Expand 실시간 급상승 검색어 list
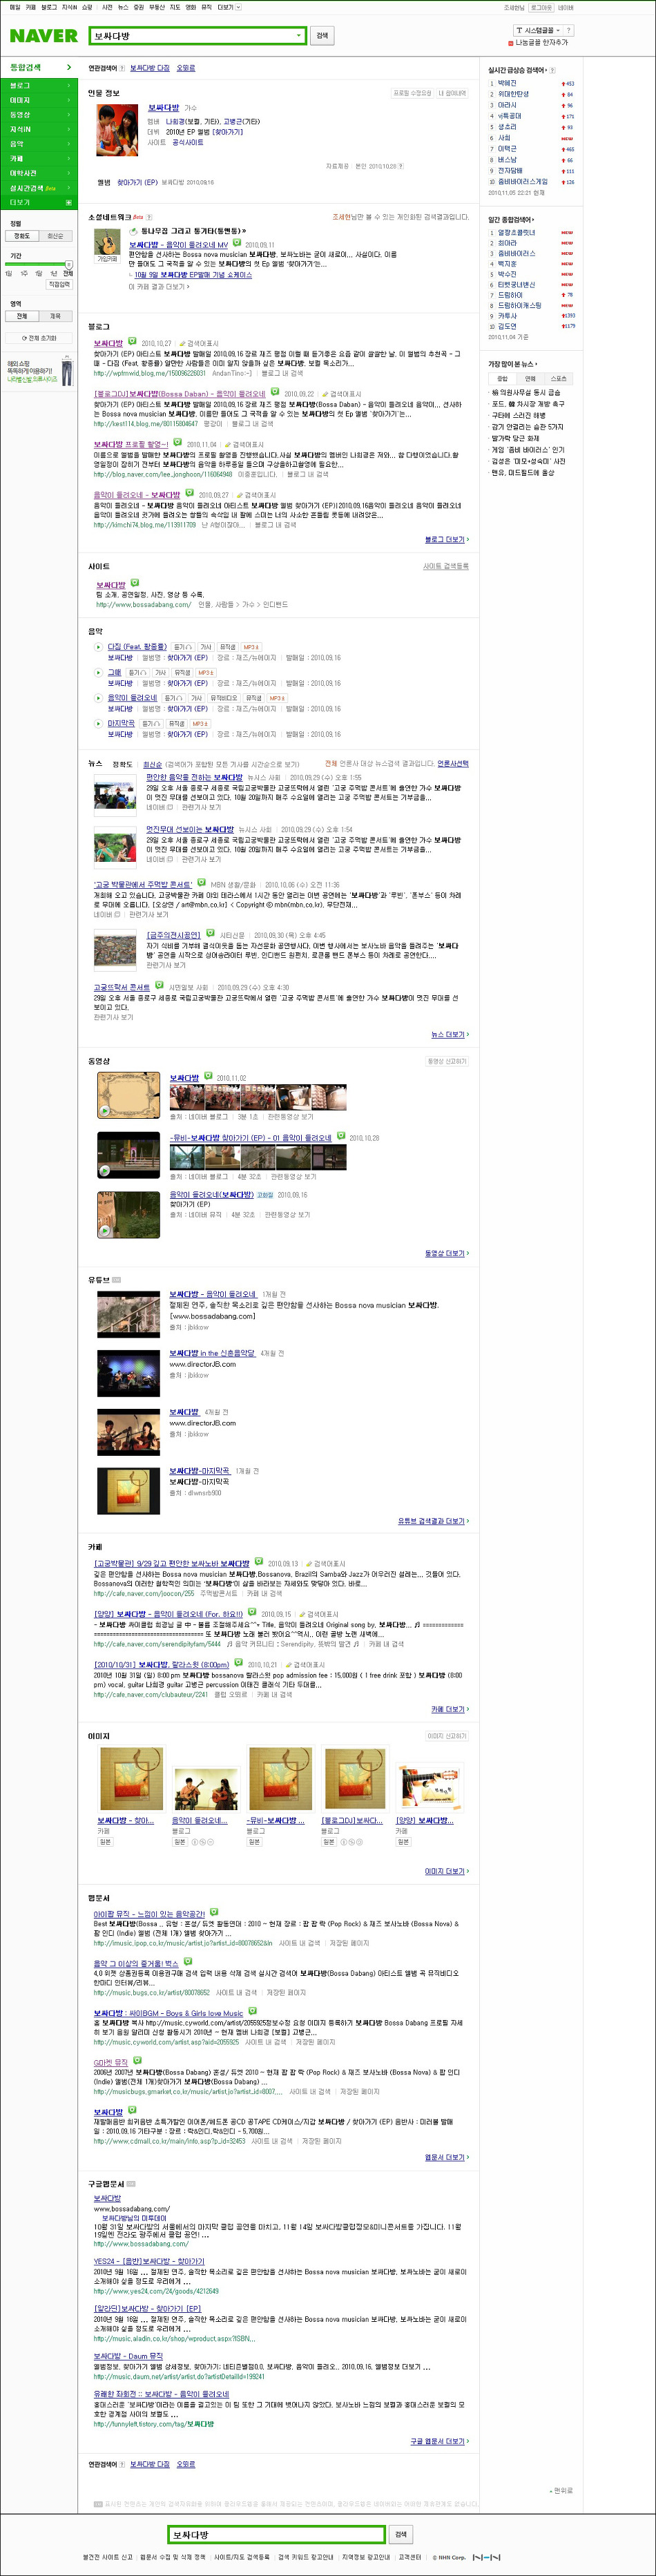This screenshot has width=656, height=2576. click(x=519, y=70)
